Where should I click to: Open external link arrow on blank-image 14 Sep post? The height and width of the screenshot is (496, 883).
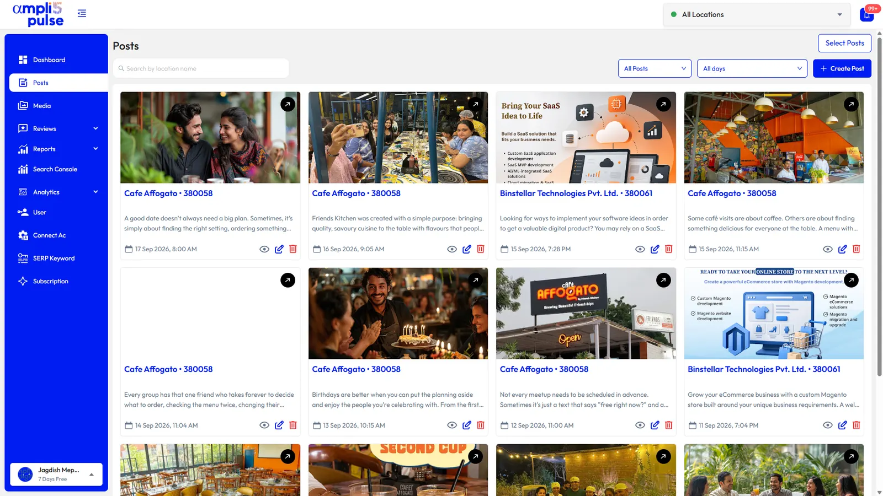click(x=288, y=280)
